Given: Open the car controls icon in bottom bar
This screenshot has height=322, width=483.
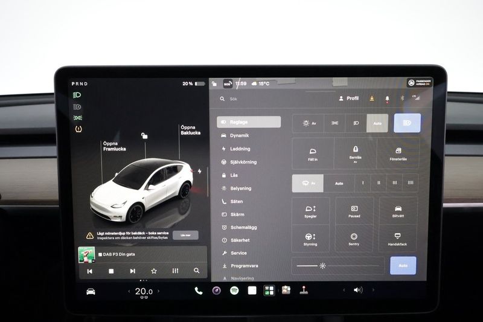Looking at the screenshot, I should tap(91, 292).
